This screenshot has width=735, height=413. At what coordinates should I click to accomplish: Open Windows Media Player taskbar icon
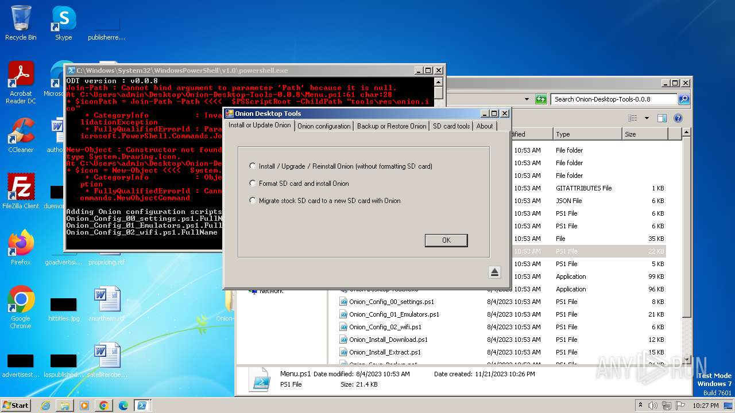pyautogui.click(x=84, y=406)
